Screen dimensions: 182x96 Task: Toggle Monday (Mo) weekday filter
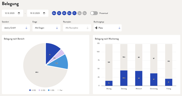(54, 13)
